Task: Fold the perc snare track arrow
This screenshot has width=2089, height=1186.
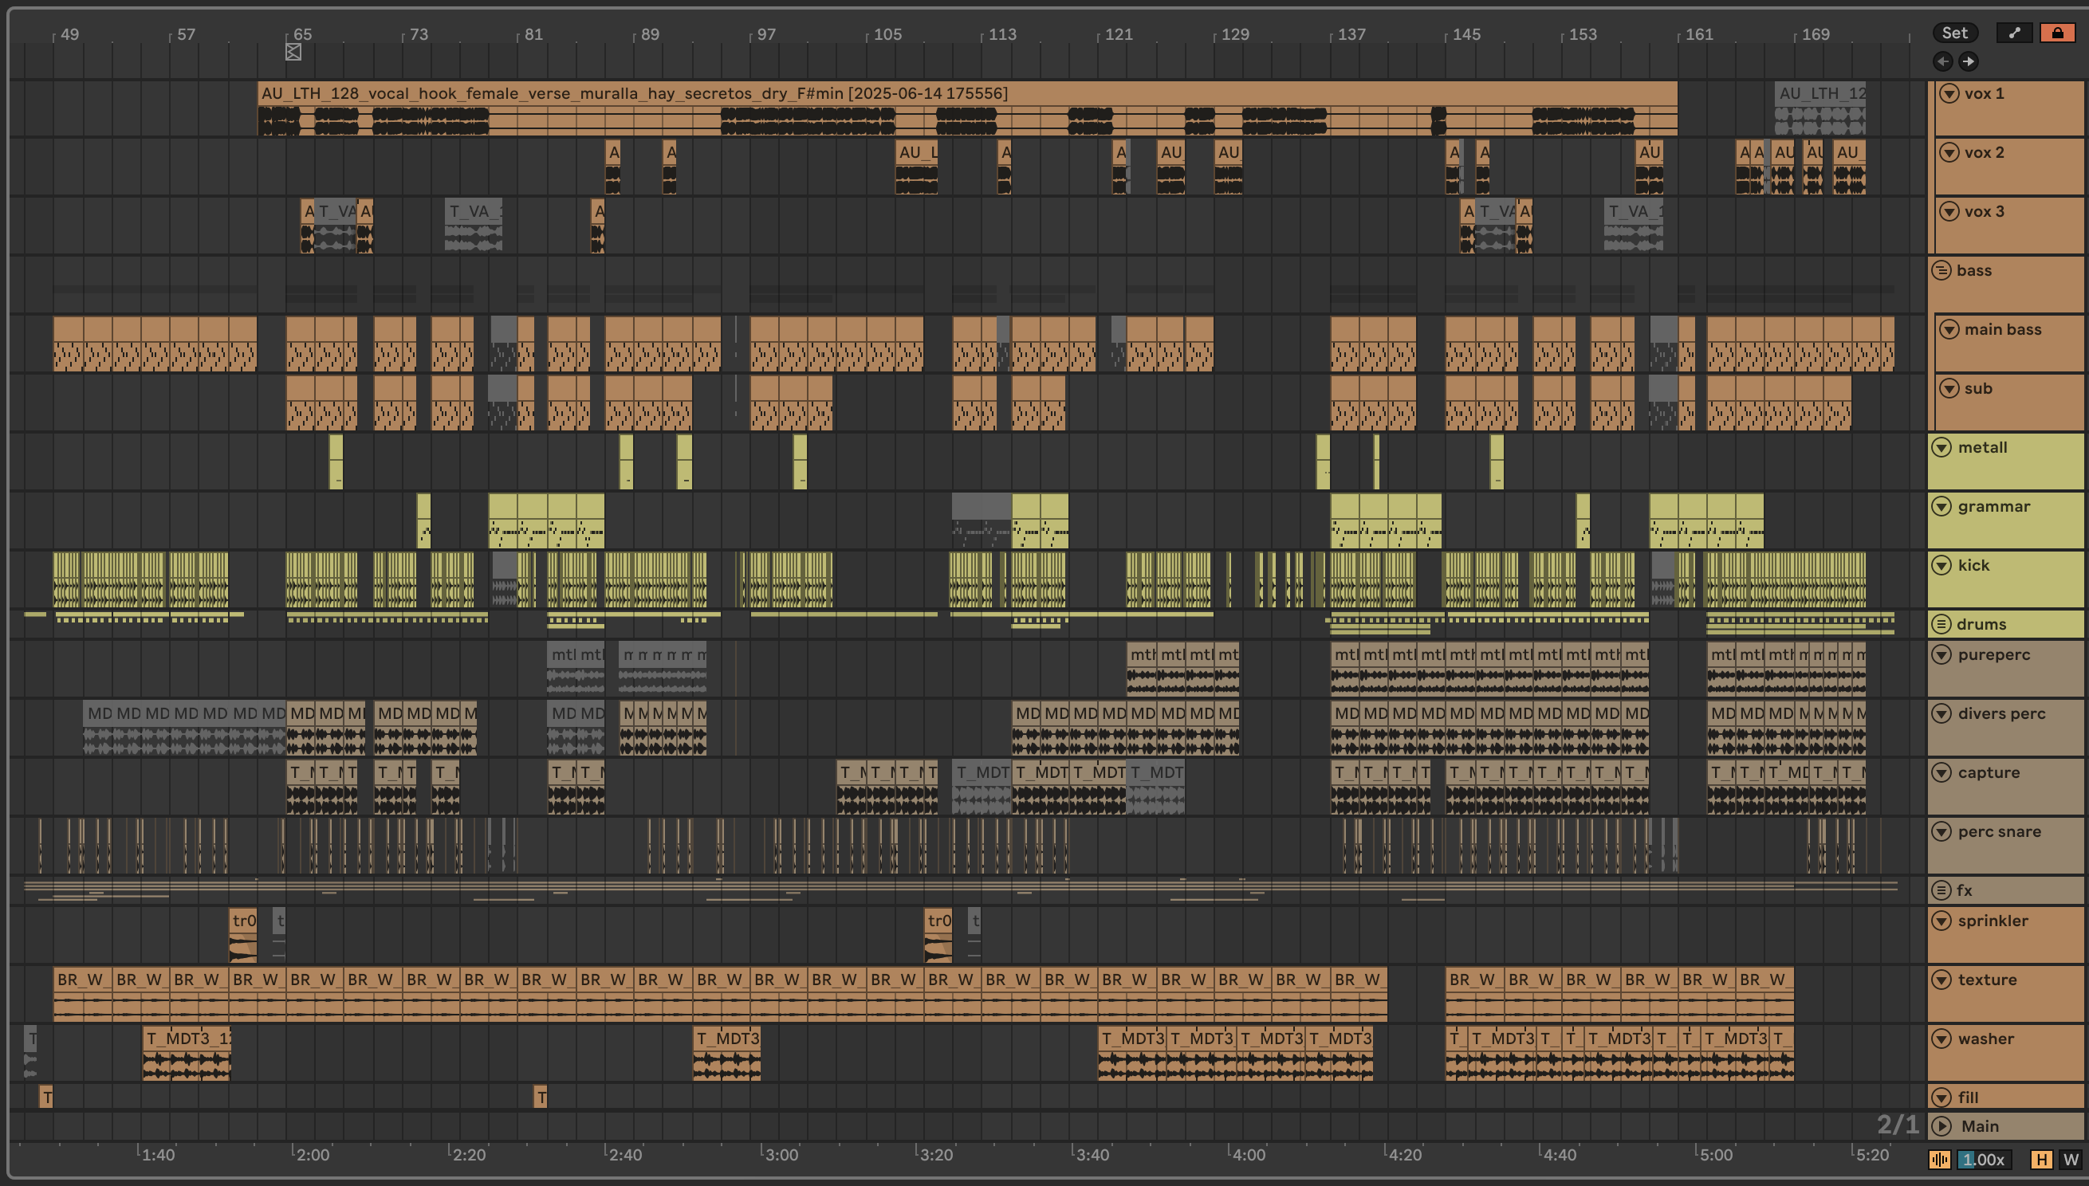Action: pyautogui.click(x=1941, y=831)
